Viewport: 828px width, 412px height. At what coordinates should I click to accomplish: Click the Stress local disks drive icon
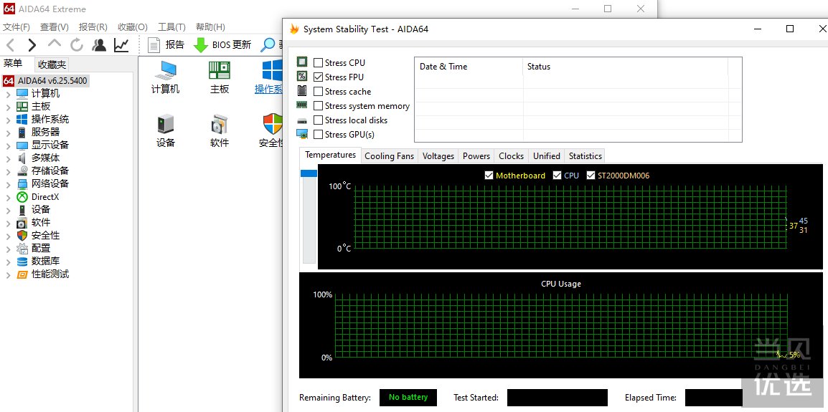pyautogui.click(x=302, y=120)
